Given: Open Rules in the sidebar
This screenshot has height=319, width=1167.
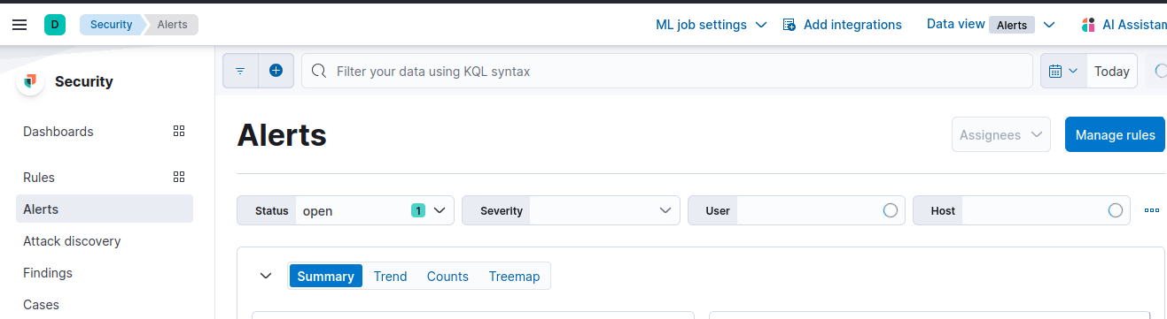Looking at the screenshot, I should click(x=39, y=178).
